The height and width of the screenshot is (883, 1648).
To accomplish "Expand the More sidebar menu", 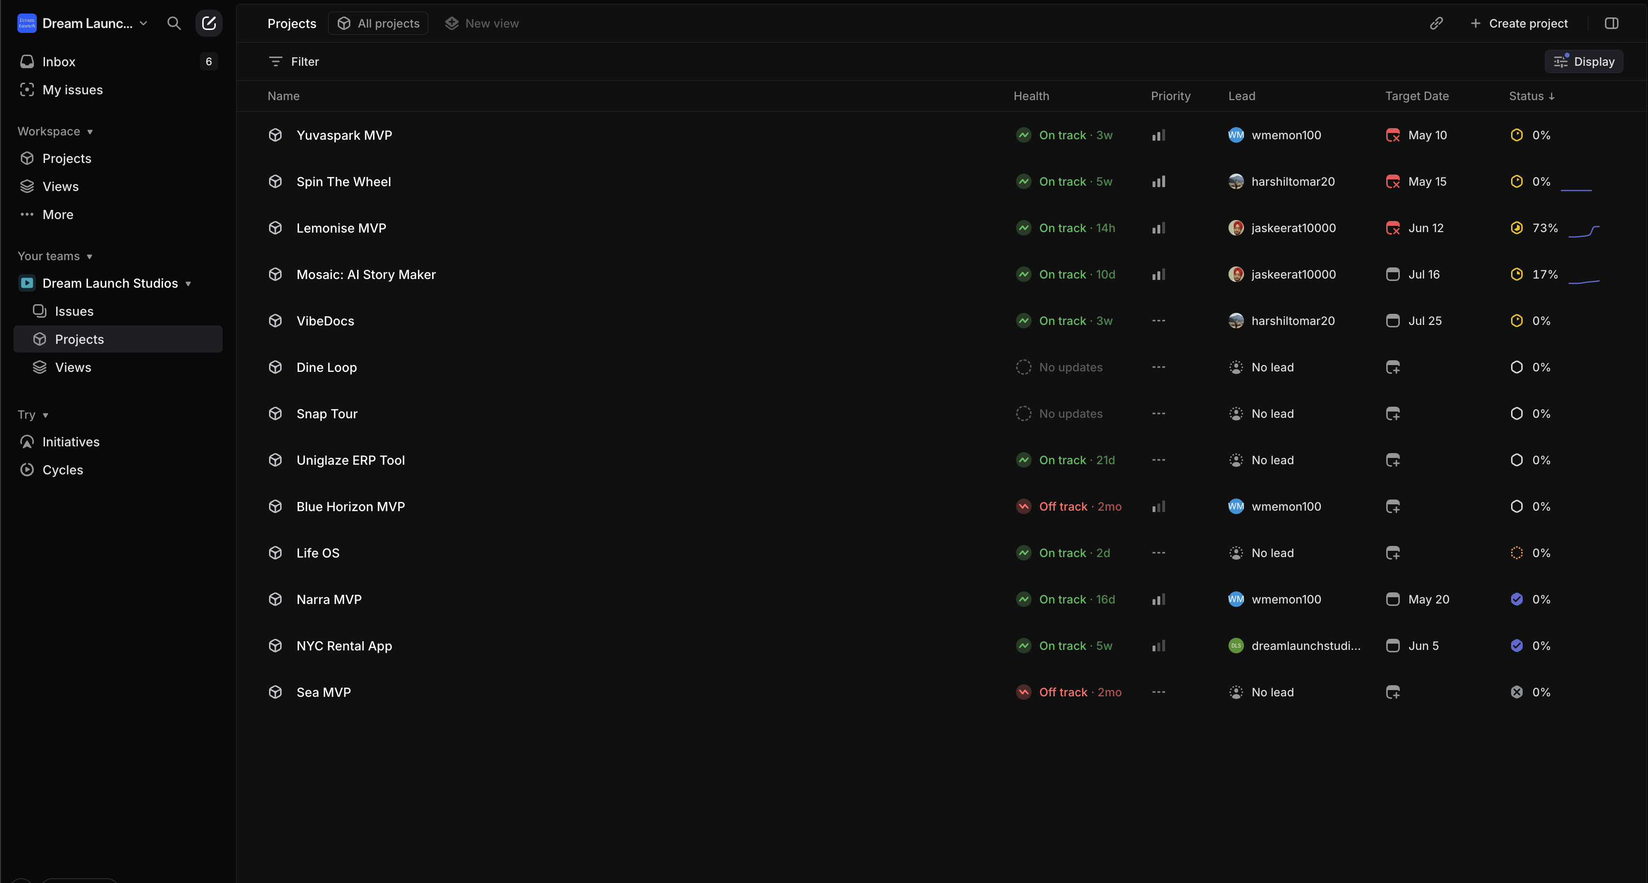I will [118, 214].
